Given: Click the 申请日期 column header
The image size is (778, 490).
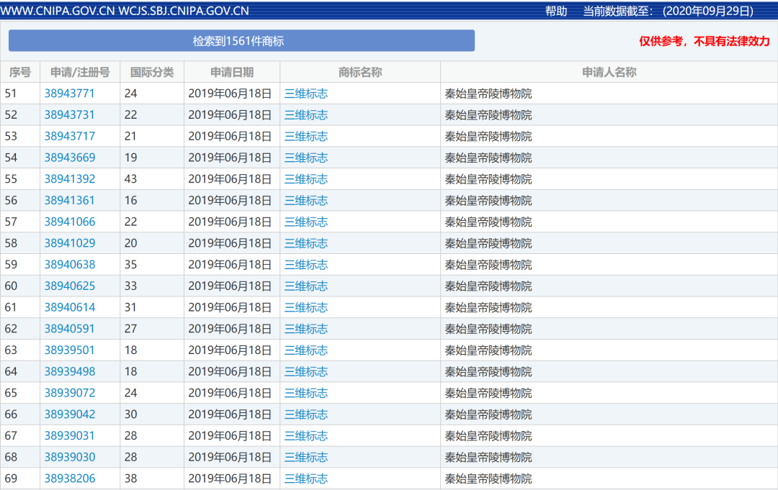Looking at the screenshot, I should pos(232,72).
